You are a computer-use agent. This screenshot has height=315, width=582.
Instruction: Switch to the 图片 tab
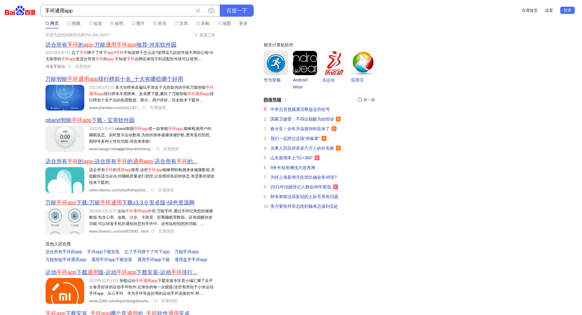138,23
